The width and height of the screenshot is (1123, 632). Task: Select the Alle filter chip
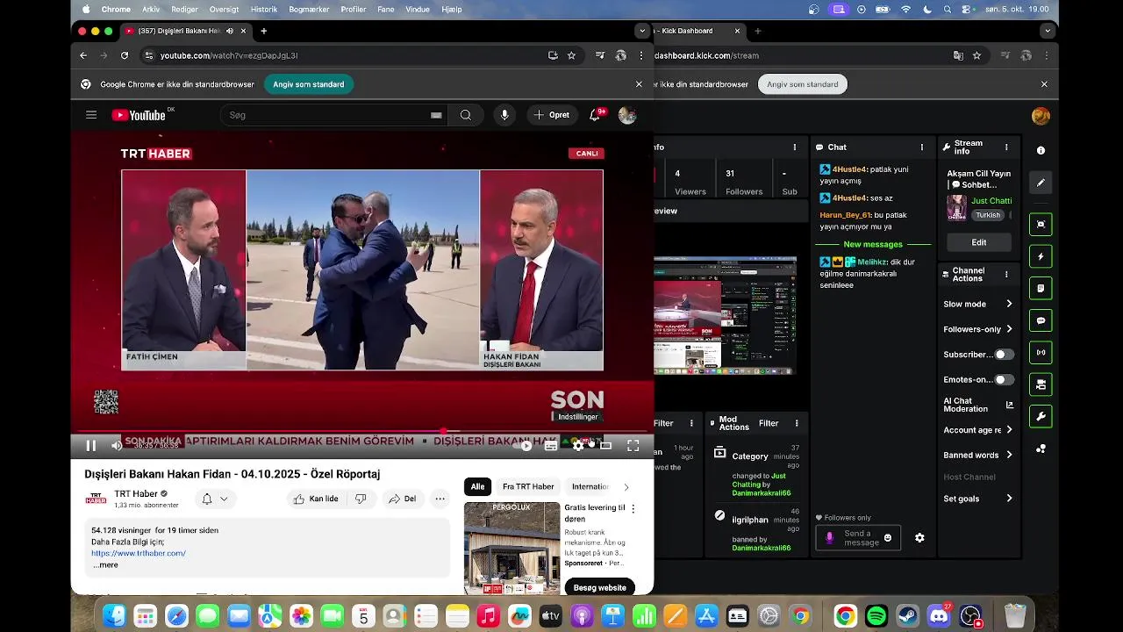point(477,486)
